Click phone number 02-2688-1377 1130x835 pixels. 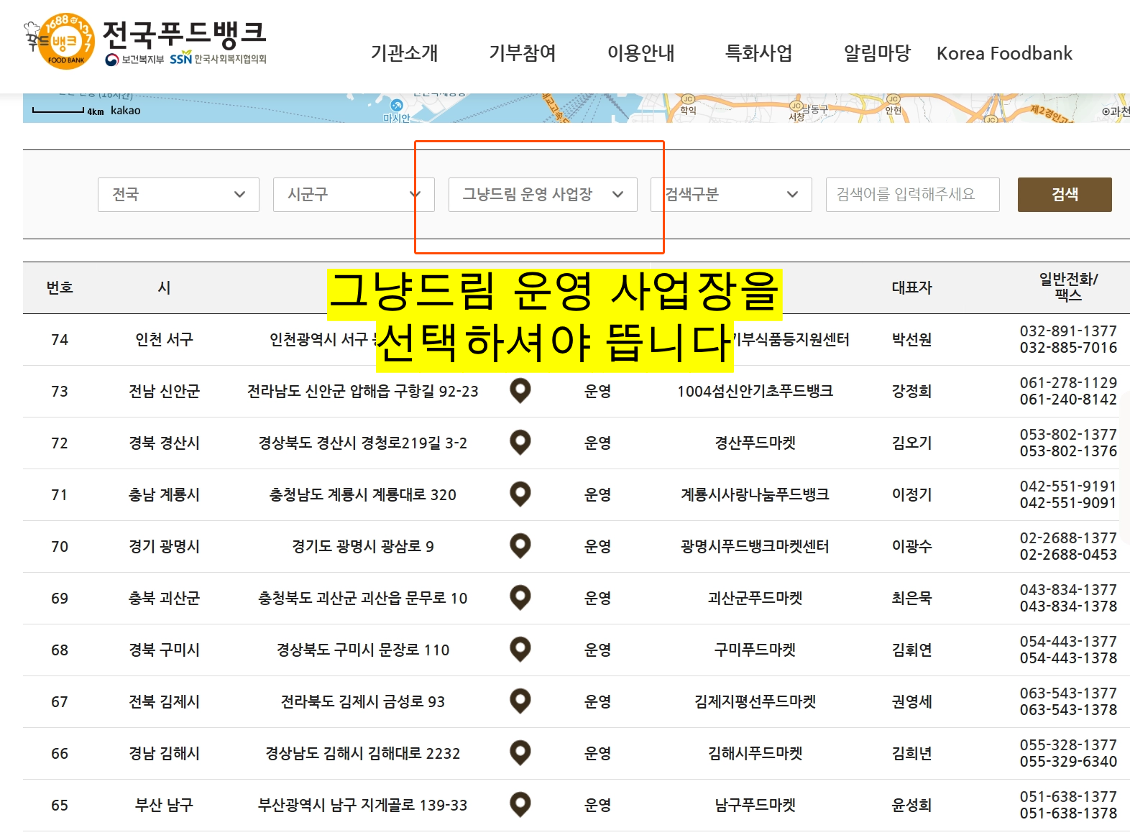click(x=1068, y=538)
